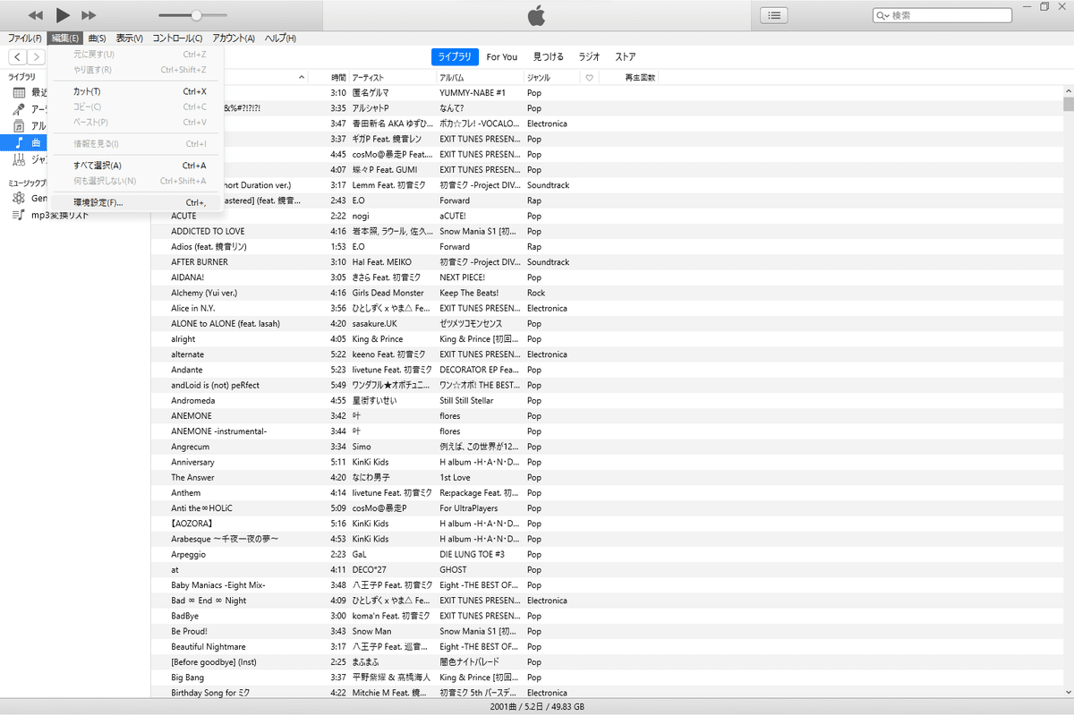Click the status bar song count text
The height and width of the screenshot is (716, 1074).
pyautogui.click(x=537, y=707)
